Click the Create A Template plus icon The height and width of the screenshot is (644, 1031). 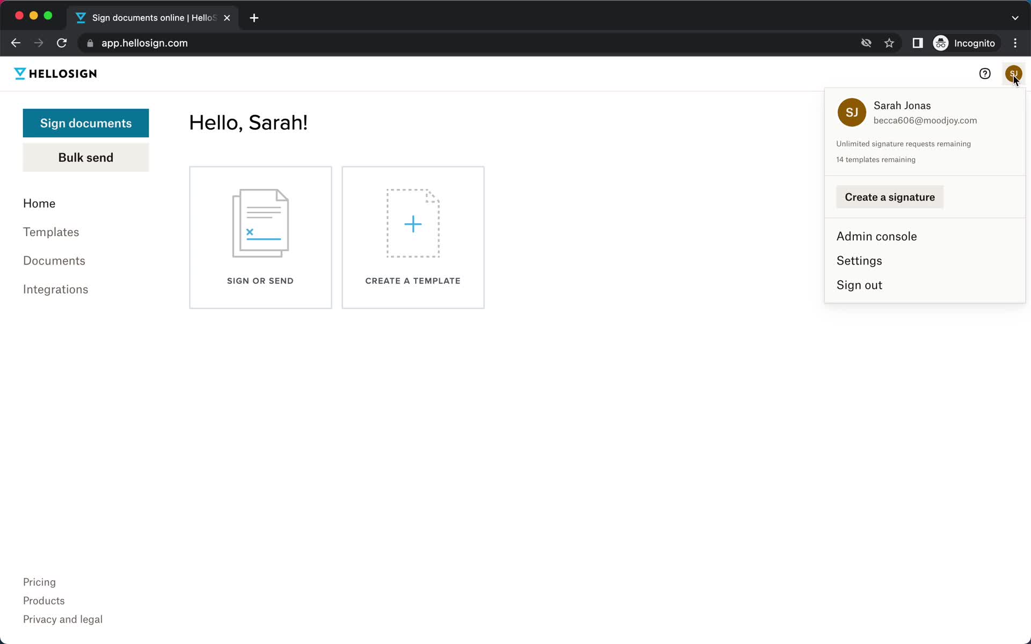413,224
